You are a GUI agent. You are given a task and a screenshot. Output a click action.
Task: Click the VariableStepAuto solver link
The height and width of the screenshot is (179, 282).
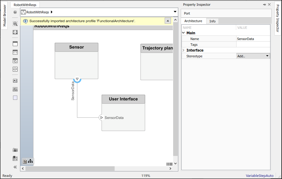click(260, 176)
